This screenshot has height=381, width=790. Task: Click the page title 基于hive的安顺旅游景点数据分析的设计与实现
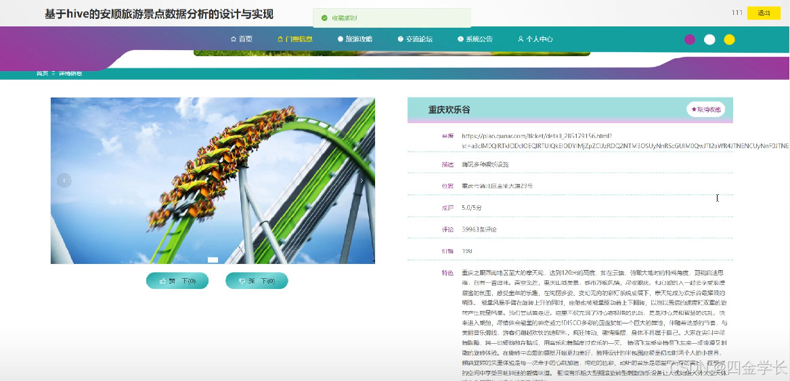(159, 14)
